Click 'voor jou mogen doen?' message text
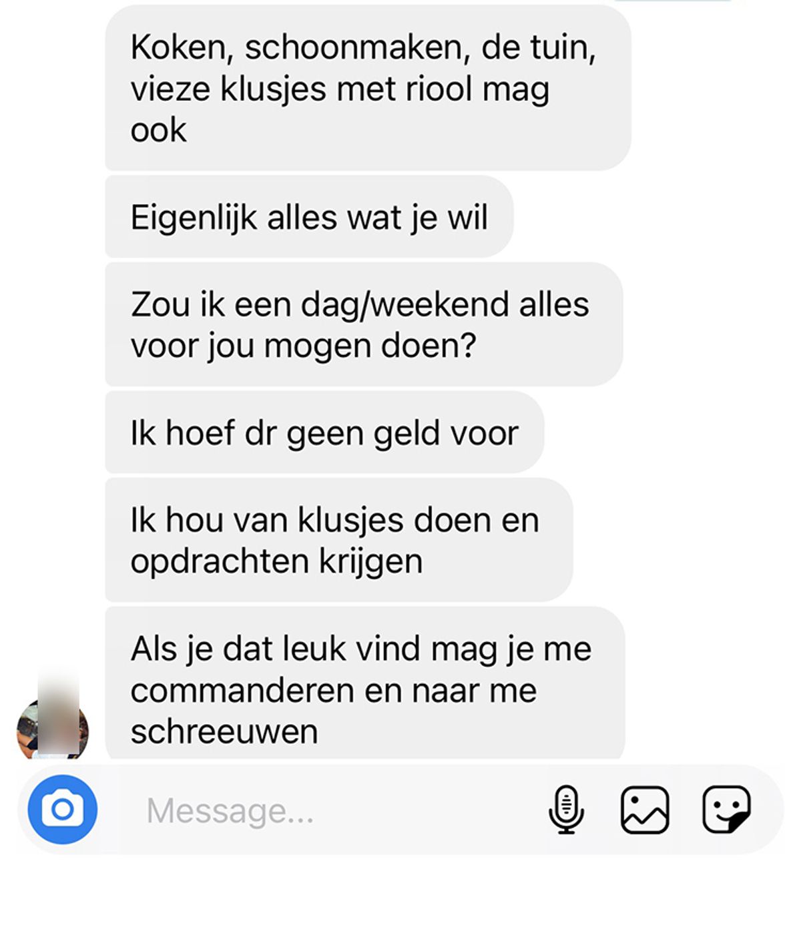The width and height of the screenshot is (801, 929). coord(303,346)
